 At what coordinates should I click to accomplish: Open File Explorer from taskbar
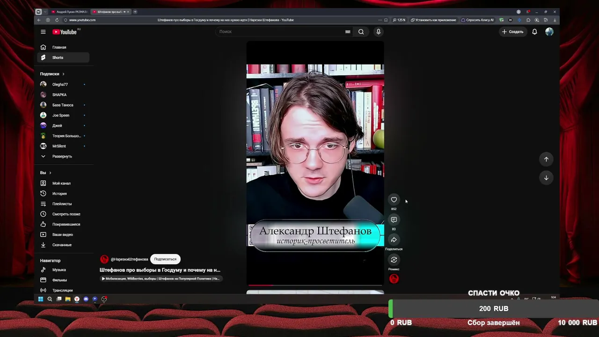point(68,299)
